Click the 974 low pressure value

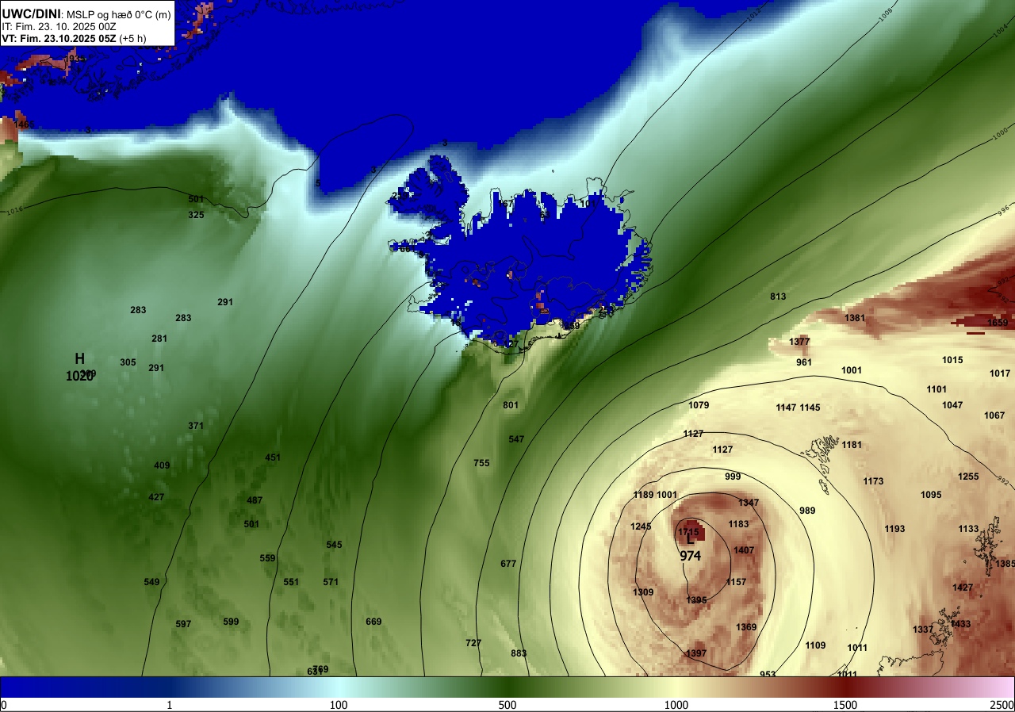pos(691,557)
